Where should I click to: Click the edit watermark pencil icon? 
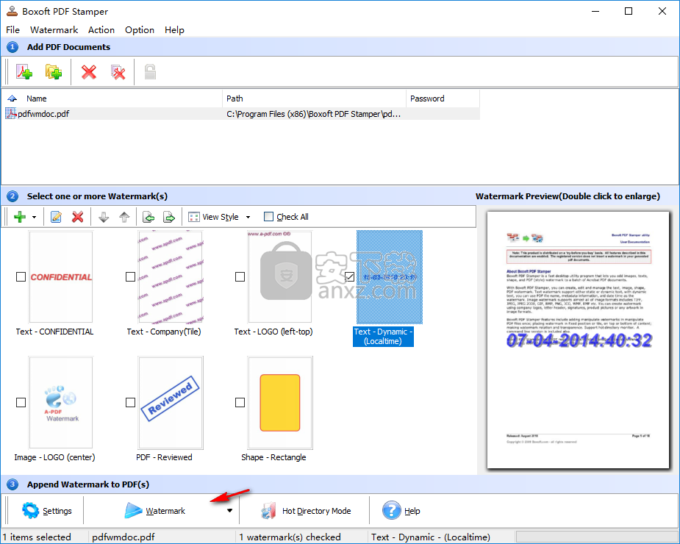point(56,217)
